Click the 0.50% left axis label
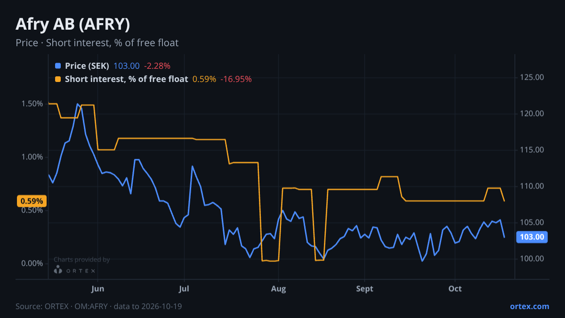Viewport: 565px width, 318px height. coord(32,210)
